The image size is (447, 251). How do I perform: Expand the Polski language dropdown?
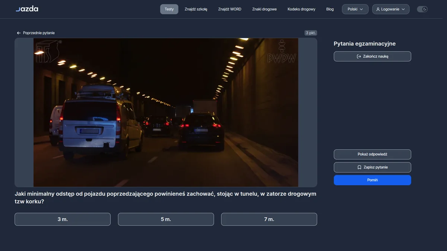355,9
